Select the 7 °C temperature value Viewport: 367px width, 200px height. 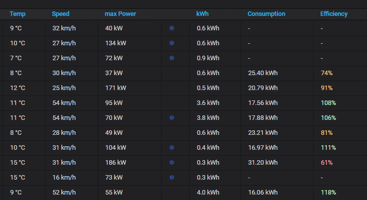[x=16, y=58]
